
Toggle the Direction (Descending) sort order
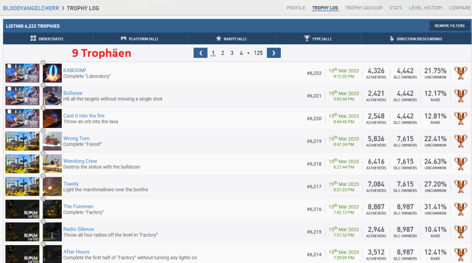415,39
